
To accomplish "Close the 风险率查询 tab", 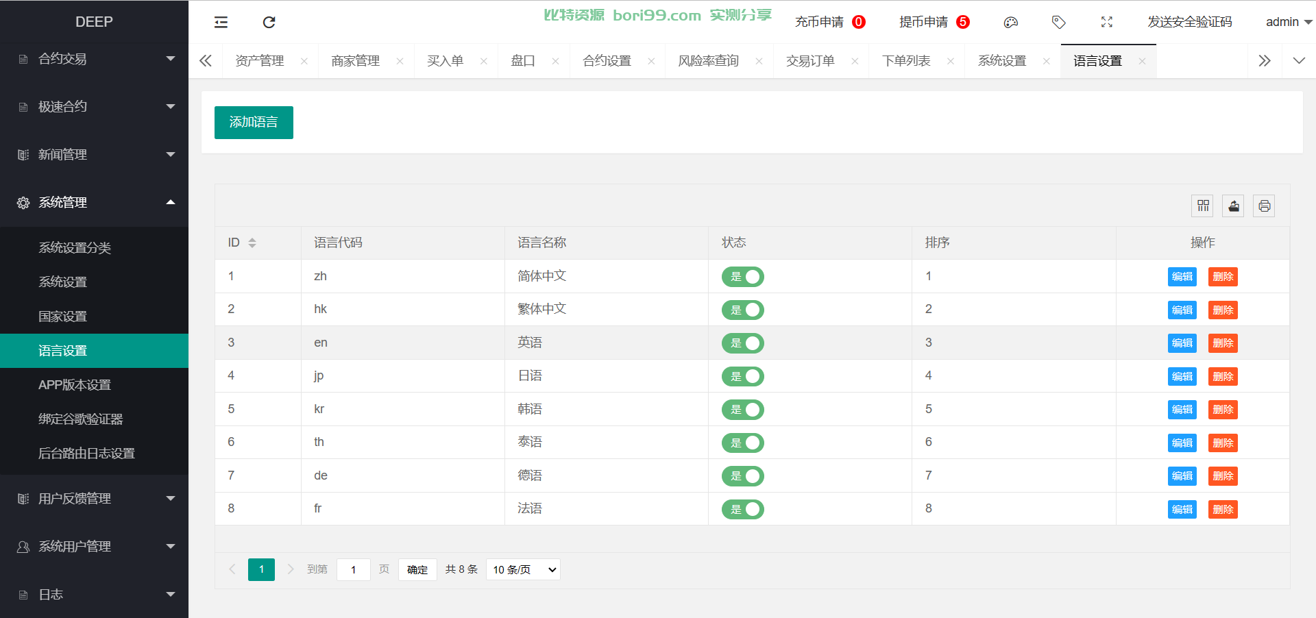I will click(759, 61).
